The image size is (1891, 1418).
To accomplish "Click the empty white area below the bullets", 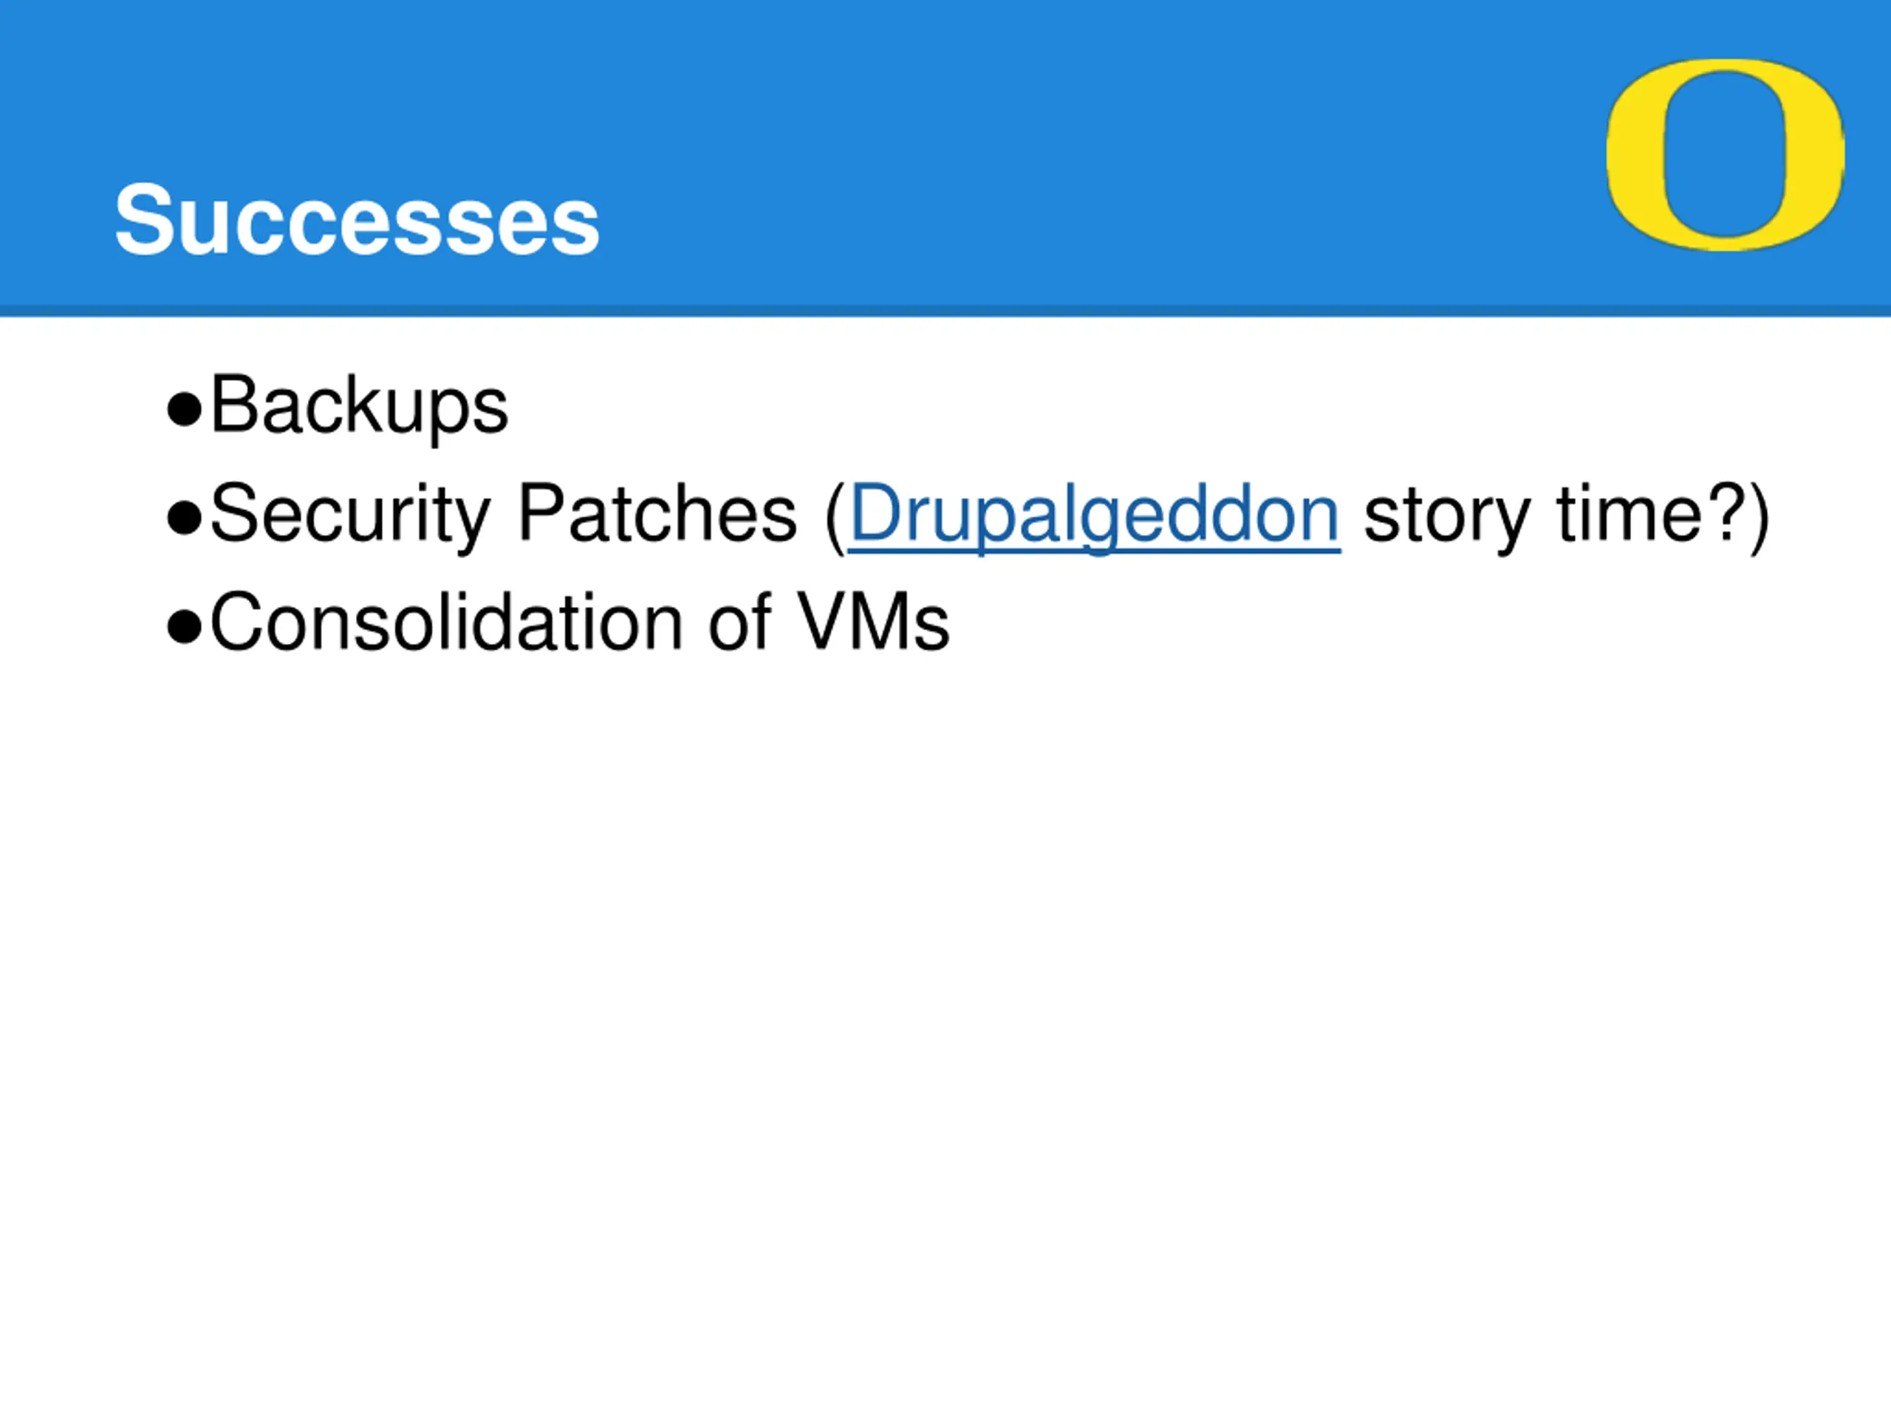I will 945,1026.
